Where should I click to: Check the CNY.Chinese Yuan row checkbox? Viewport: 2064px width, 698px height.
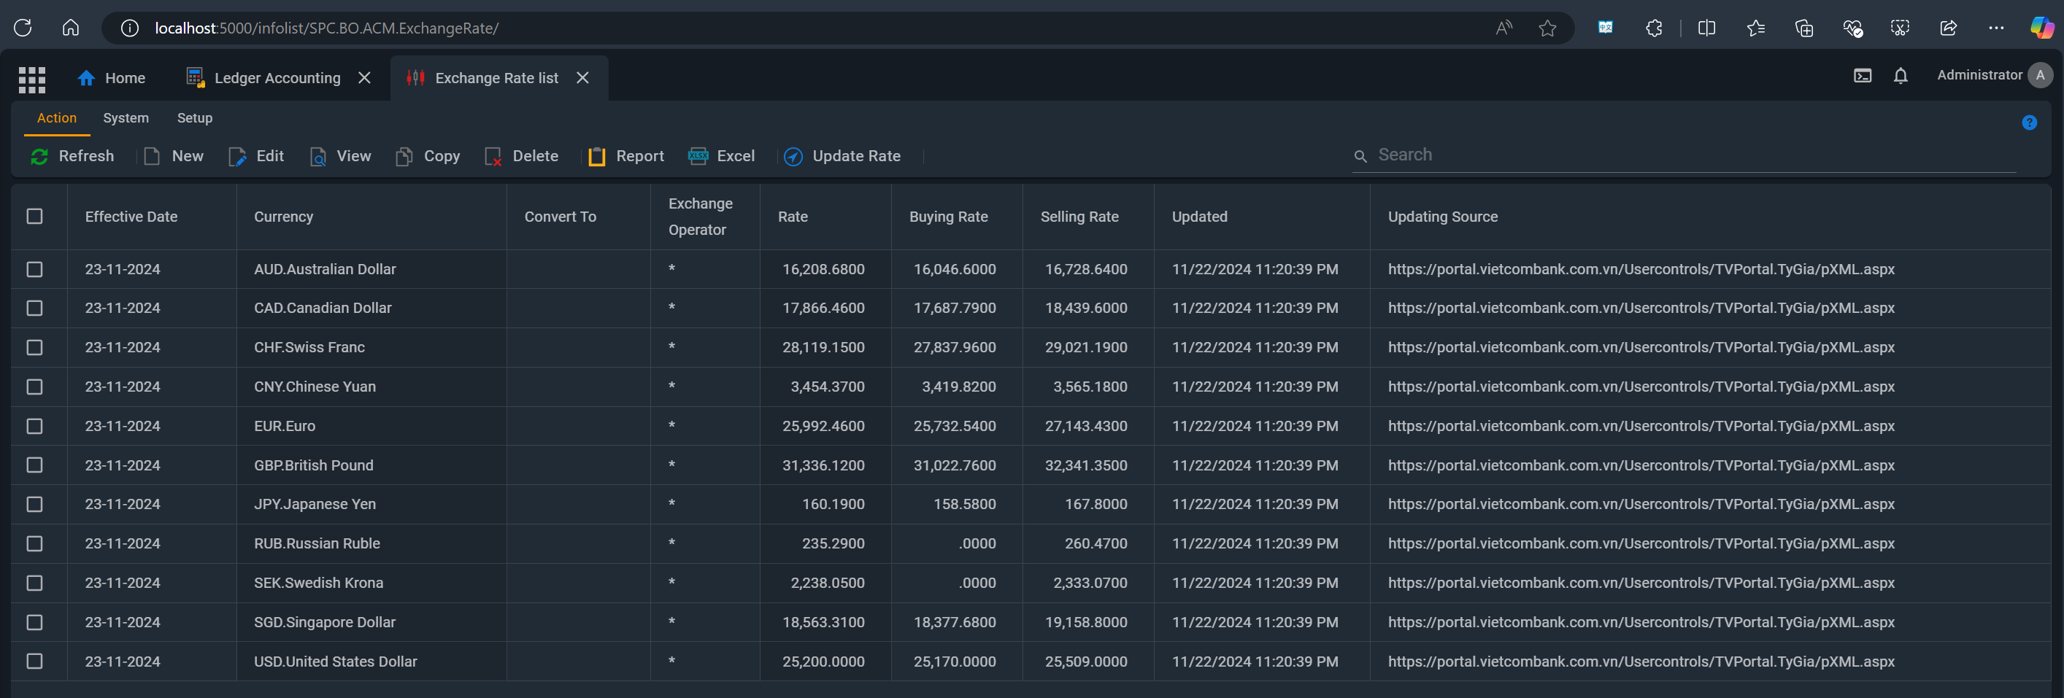34,387
